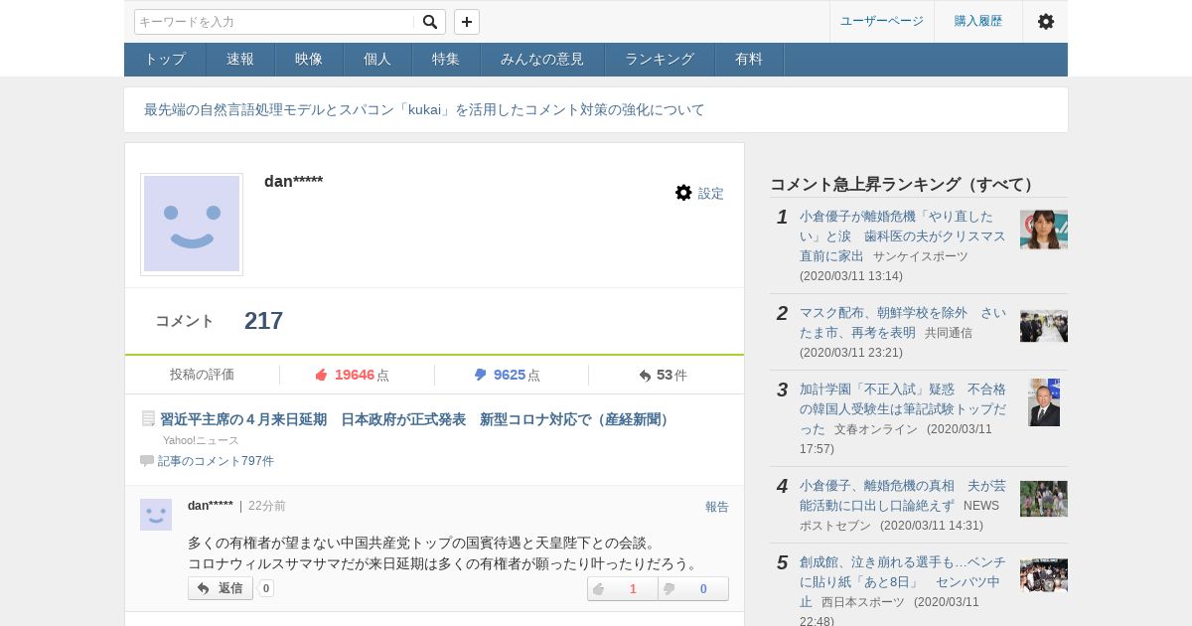Open the 有料 tab
This screenshot has height=626, width=1192.
(749, 60)
